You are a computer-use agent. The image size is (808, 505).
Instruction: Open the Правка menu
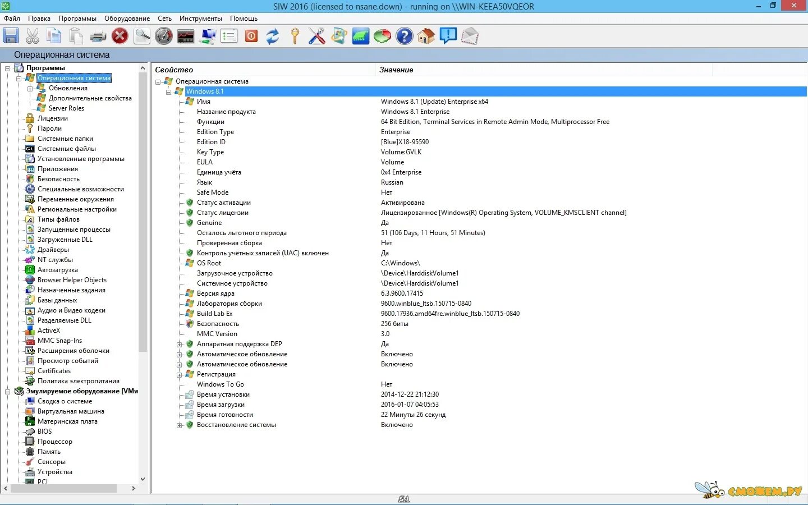point(39,19)
